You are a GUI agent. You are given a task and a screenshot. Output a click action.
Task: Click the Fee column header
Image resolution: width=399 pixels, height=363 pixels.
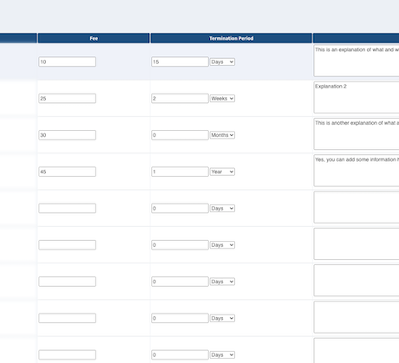pyautogui.click(x=94, y=38)
